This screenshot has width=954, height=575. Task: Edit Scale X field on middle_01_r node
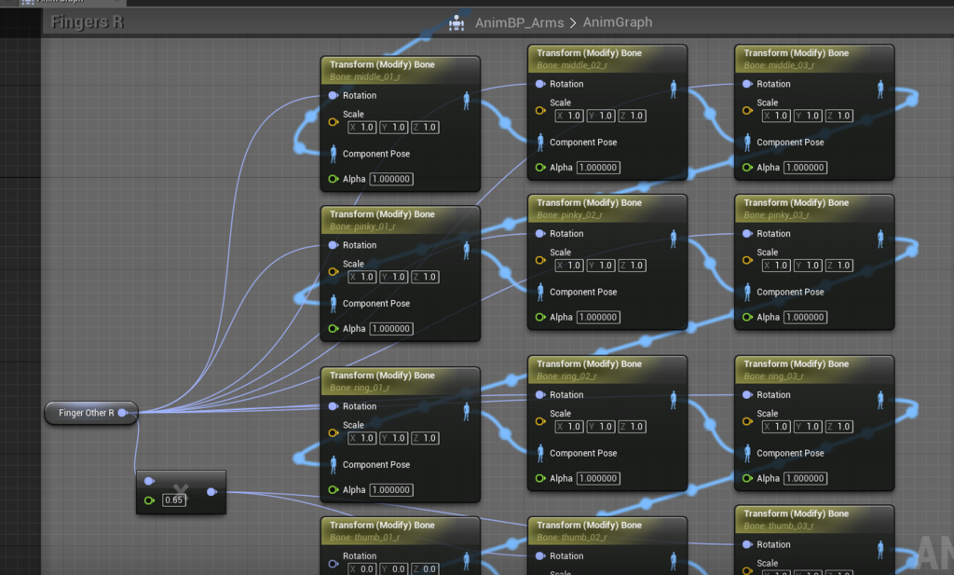(362, 127)
